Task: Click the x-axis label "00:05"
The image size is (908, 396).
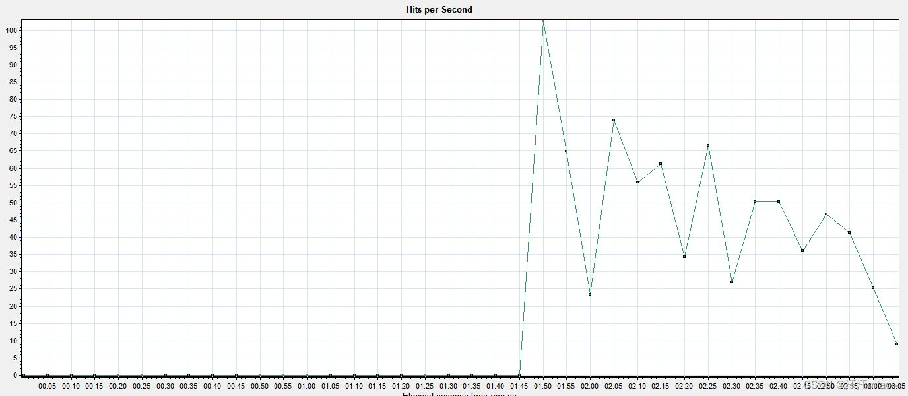Action: coord(48,386)
